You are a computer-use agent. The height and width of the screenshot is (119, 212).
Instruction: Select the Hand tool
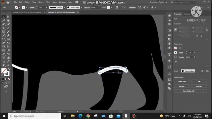tap(4, 65)
